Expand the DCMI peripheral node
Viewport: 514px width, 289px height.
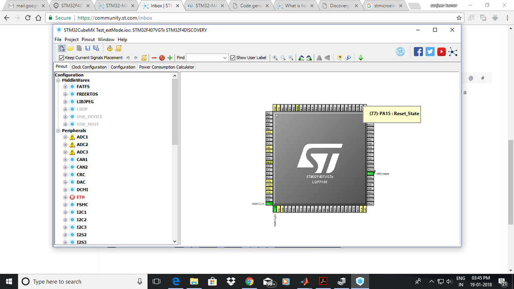pos(65,190)
